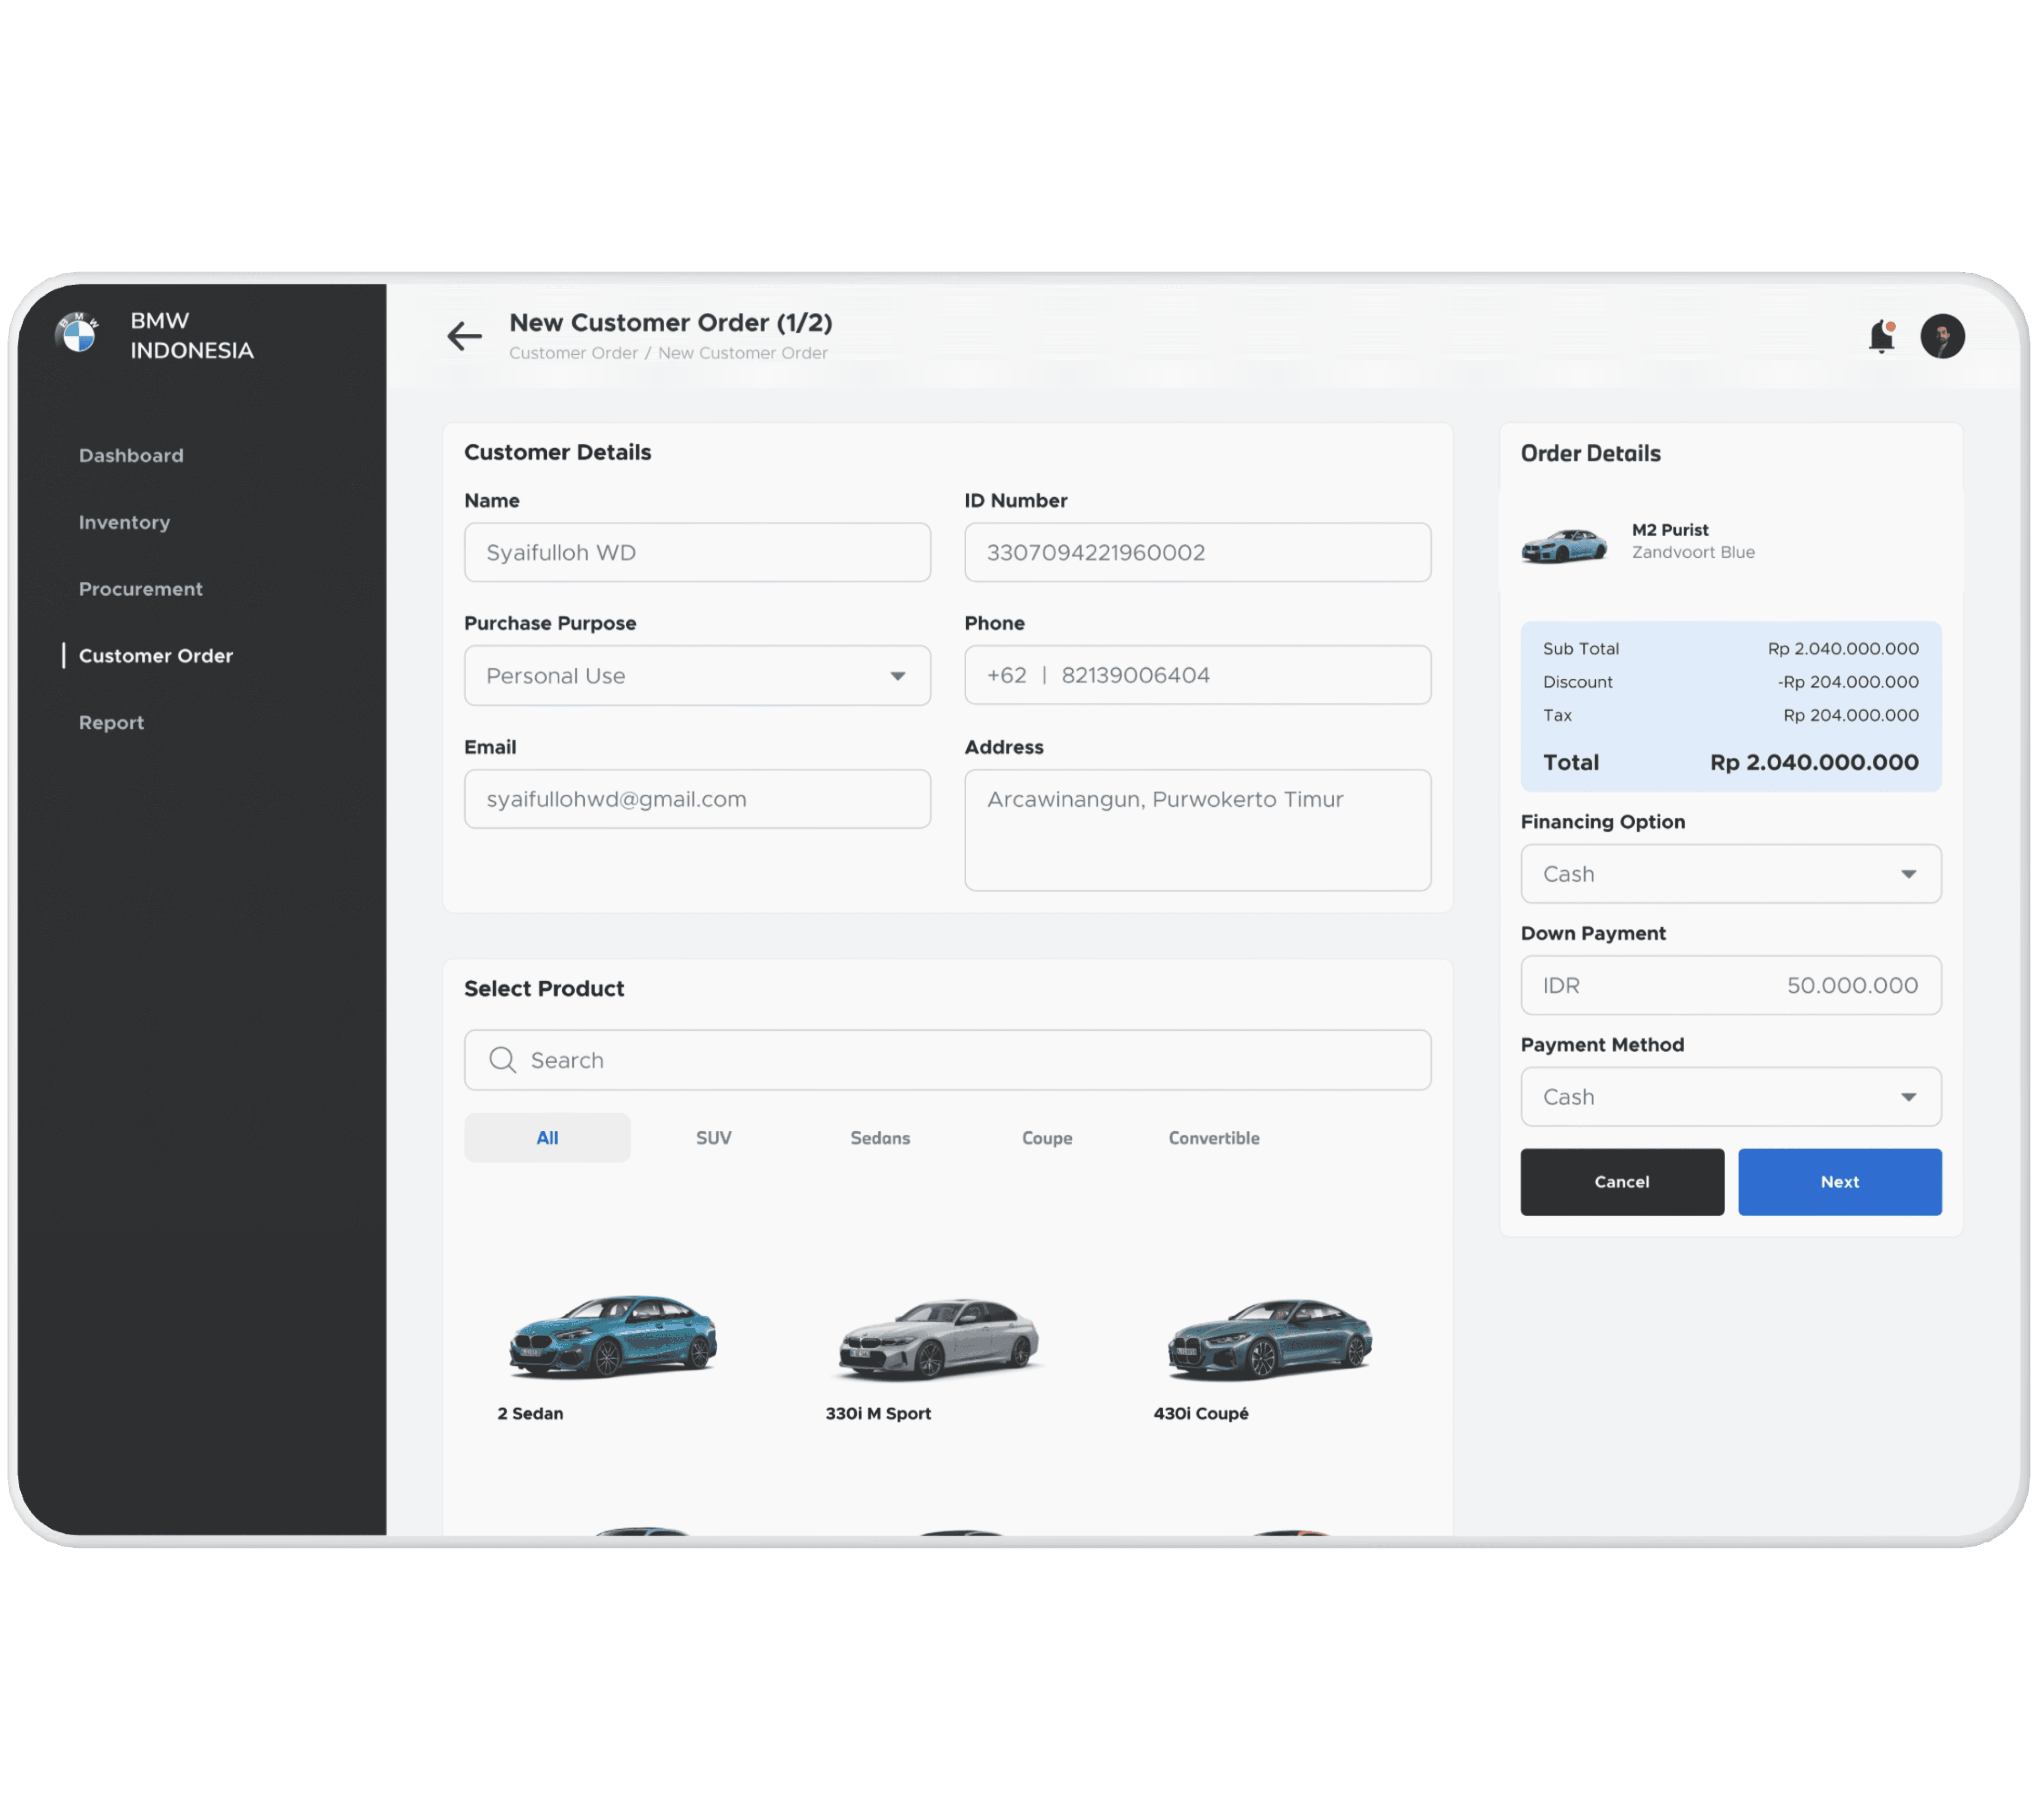Click the Customer Order breadcrumb link
Viewport: 2038px width, 1820px height.
(574, 353)
